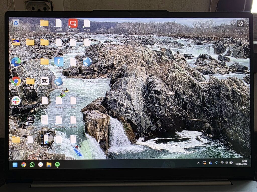Open the Zoom shortcut
Viewport: 257px width, 192px height.
click(x=73, y=139)
